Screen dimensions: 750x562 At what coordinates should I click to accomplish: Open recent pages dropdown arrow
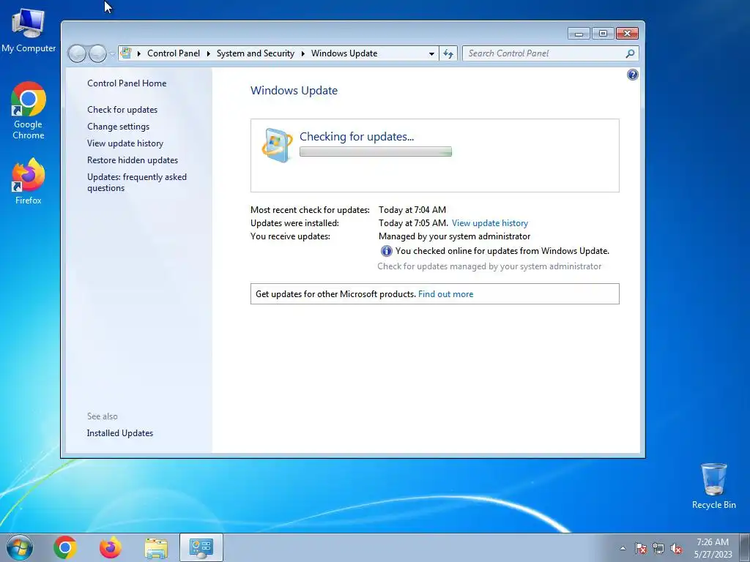(x=112, y=54)
